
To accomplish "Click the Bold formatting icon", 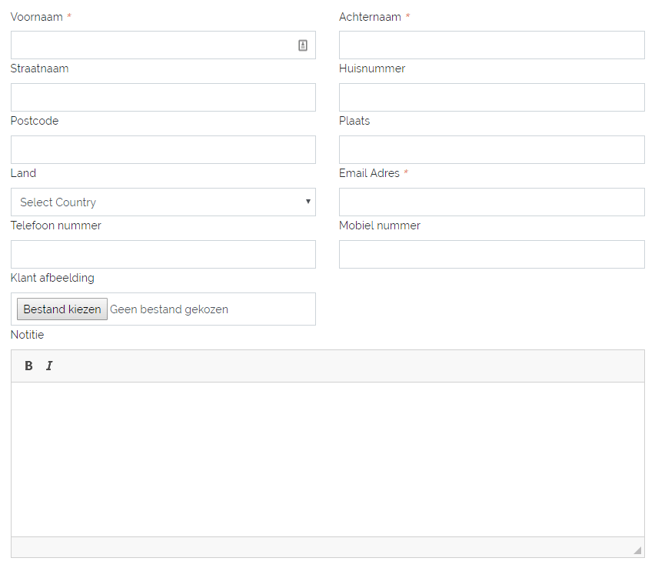I will [28, 366].
